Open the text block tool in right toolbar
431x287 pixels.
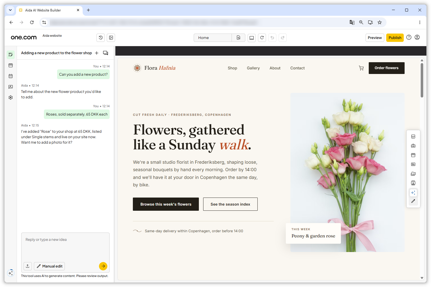(x=413, y=164)
